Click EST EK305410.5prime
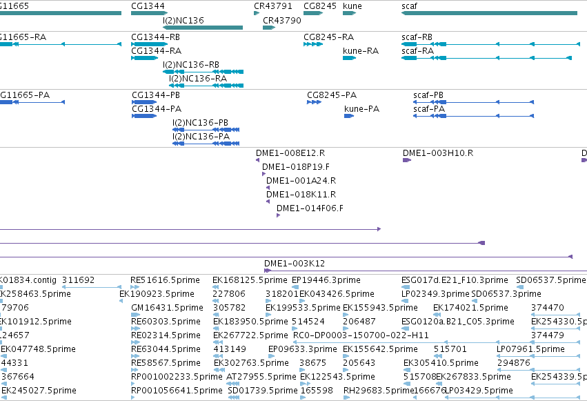Image resolution: width=587 pixels, height=401 pixels. [x=406, y=370]
